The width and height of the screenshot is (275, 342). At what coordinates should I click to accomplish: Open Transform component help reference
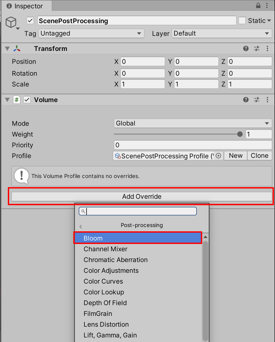point(246,48)
